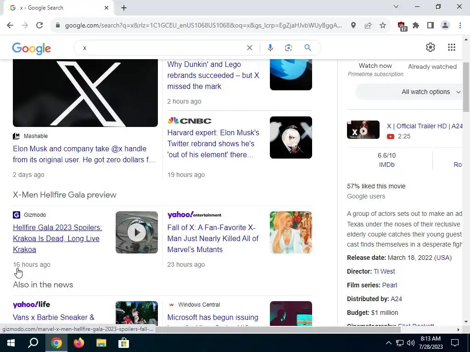Select the 'x - Google Search' tab
470x352 pixels.
59,8
